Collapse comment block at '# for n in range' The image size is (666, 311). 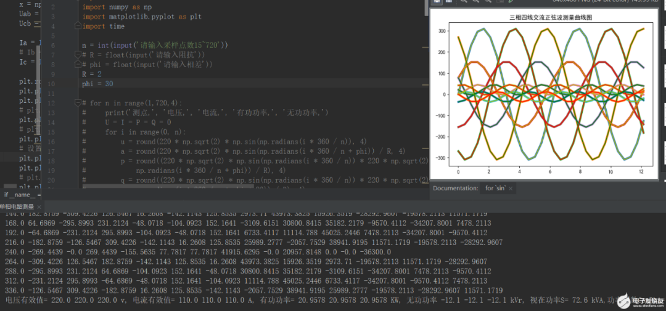[x=78, y=103]
